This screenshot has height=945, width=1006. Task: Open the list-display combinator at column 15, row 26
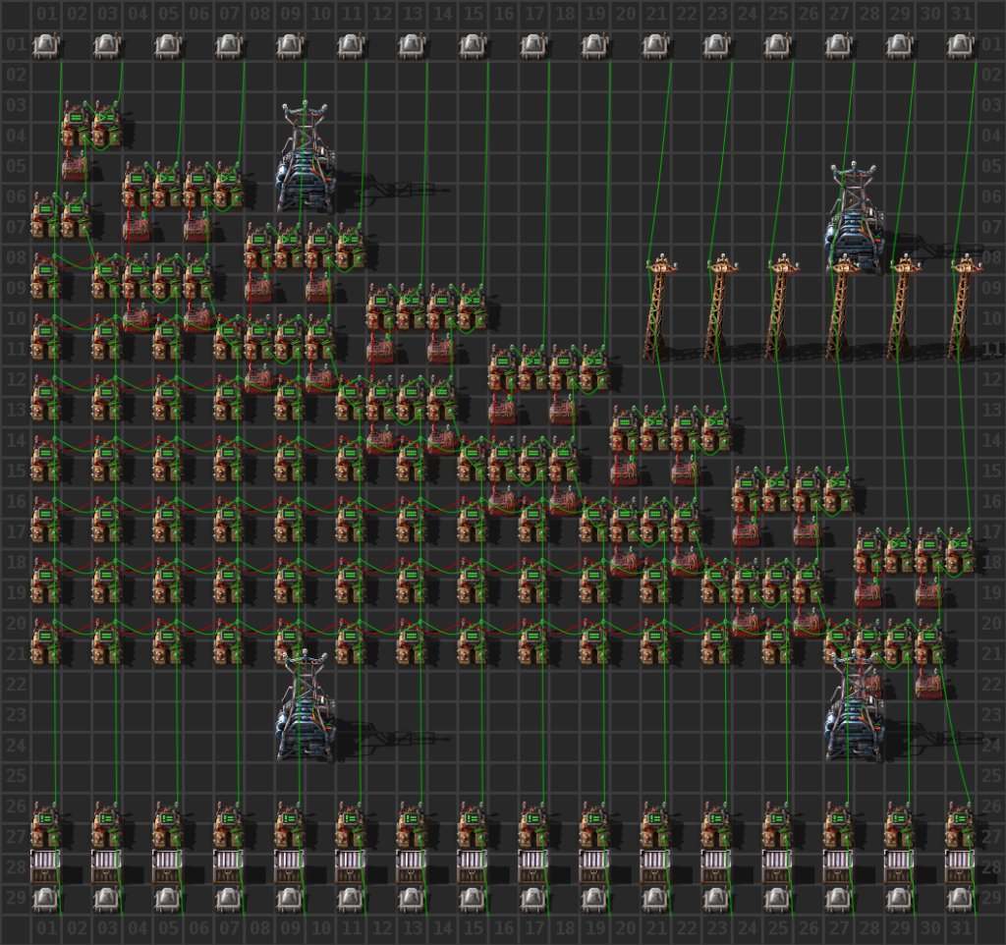click(x=473, y=824)
